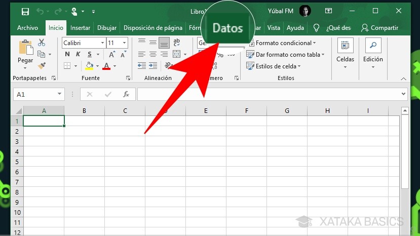The height and width of the screenshot is (236, 420).
Task: Click the Undo arrow icon
Action: click(40, 11)
